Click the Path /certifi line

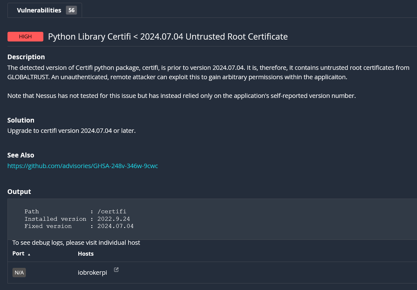pos(75,211)
